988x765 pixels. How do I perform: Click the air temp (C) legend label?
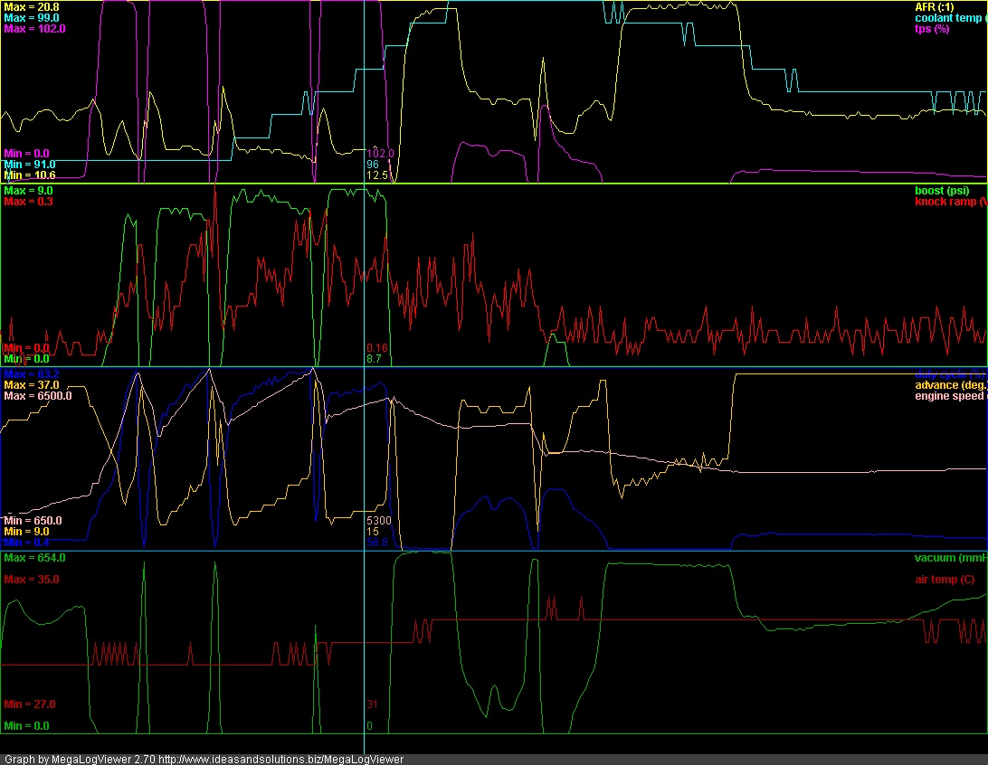(x=945, y=580)
